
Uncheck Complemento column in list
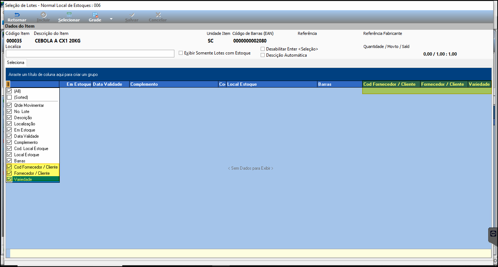(x=9, y=142)
